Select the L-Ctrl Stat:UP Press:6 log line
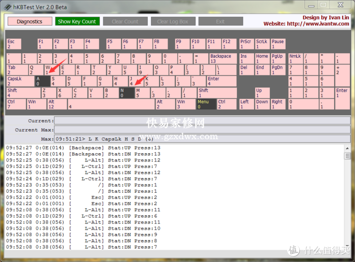The width and height of the screenshot is (355, 262). click(81, 216)
